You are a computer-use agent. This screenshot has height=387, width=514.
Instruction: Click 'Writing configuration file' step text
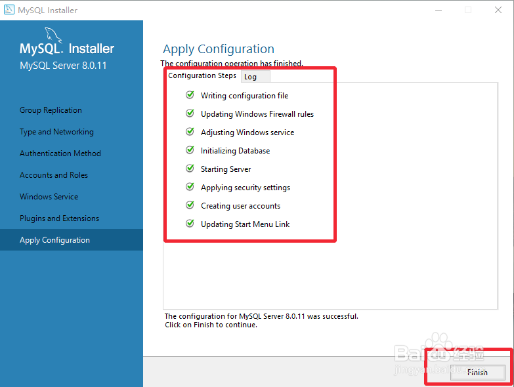pyautogui.click(x=245, y=96)
